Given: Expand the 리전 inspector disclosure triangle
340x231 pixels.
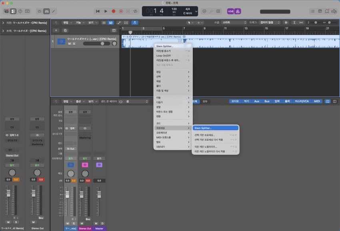Looking at the screenshot, I should (x=3, y=23).
